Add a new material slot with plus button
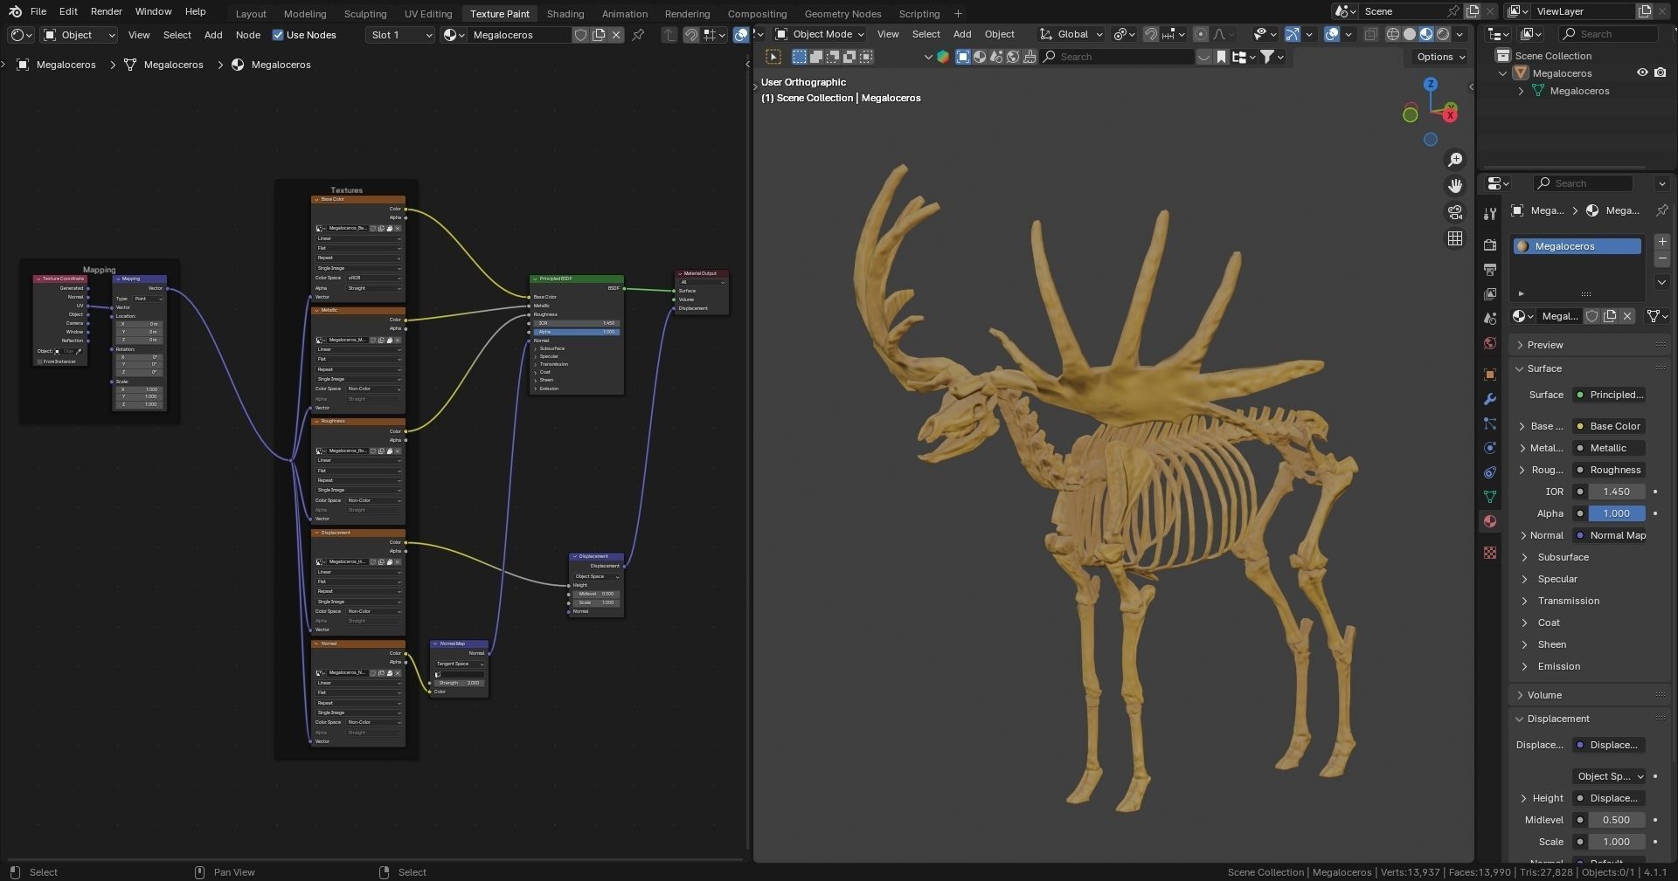 click(x=1662, y=242)
